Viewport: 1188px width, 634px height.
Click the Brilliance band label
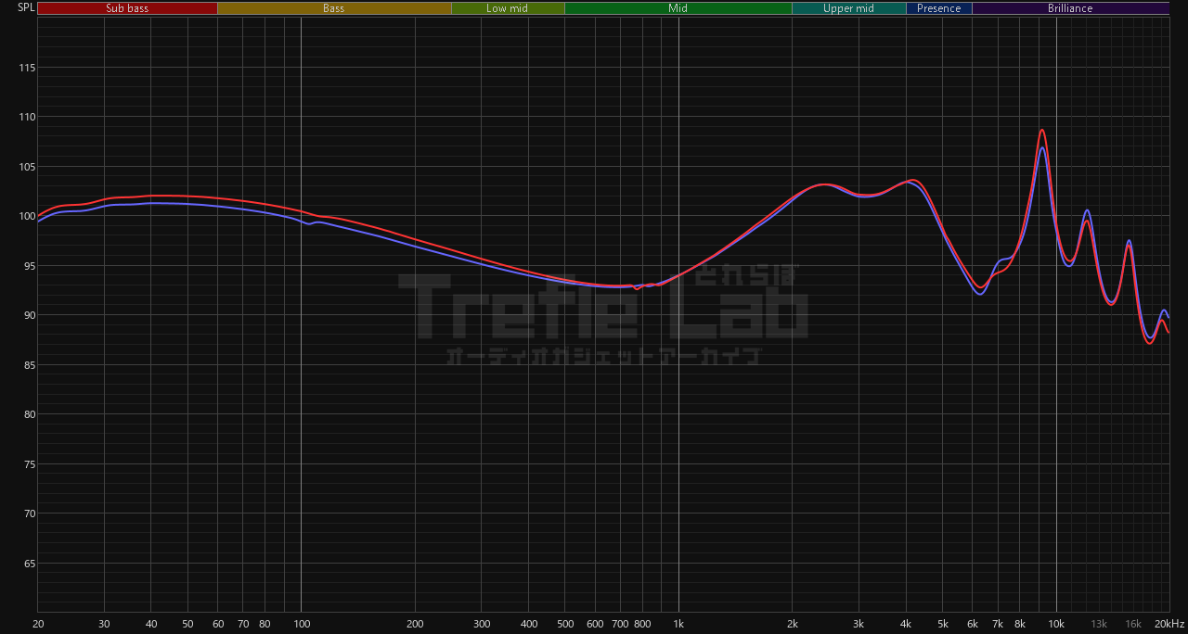(1069, 8)
